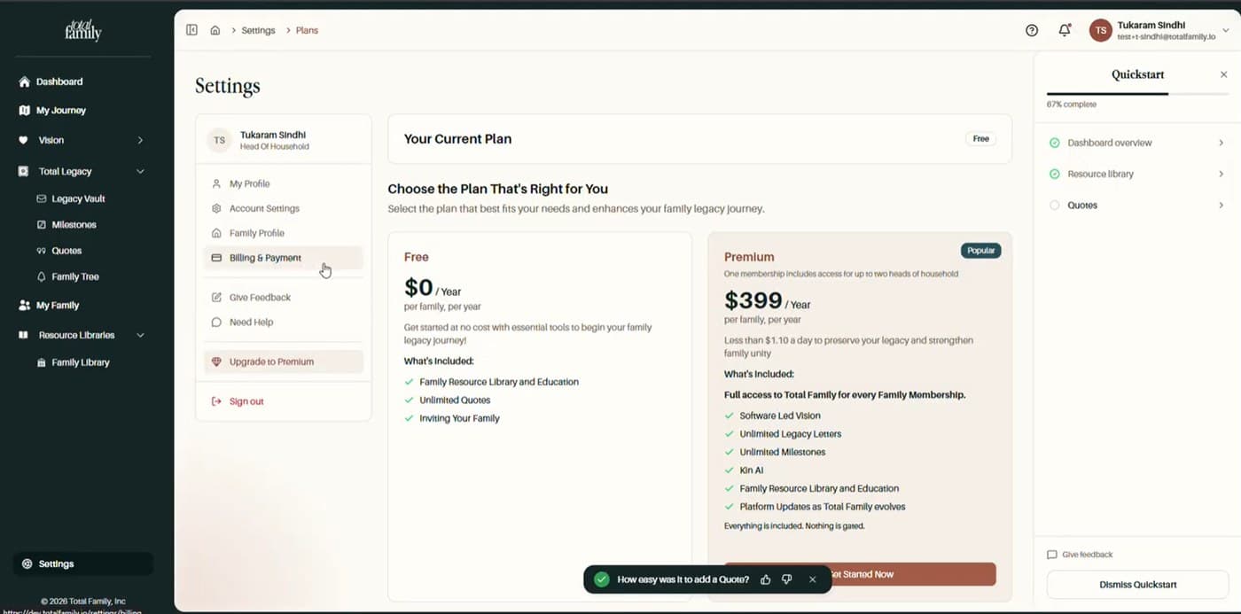Click the "Unlimited Quotes" feature text
The image size is (1241, 614).
(x=455, y=400)
